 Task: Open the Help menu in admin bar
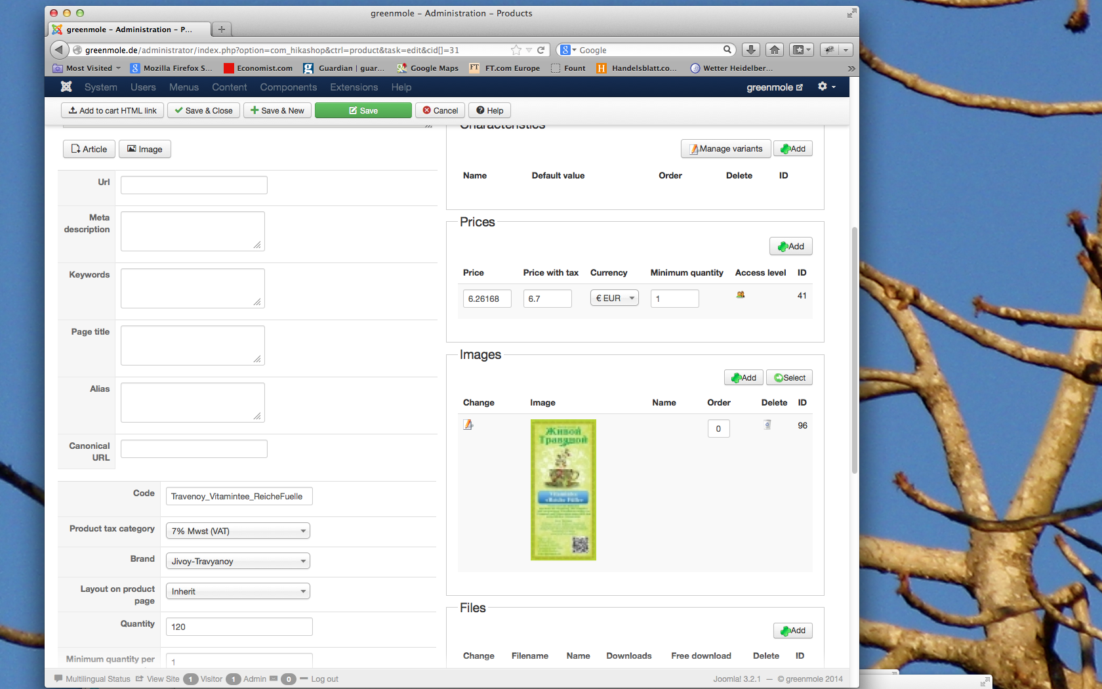(401, 87)
